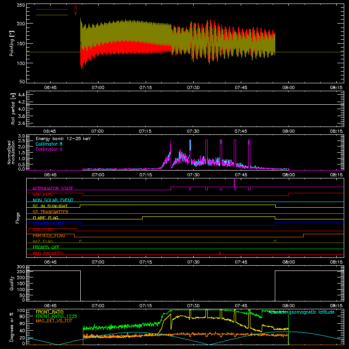Click the blue ECLIPSE_FLAG label
The width and height of the screenshot is (349, 349).
(48, 224)
